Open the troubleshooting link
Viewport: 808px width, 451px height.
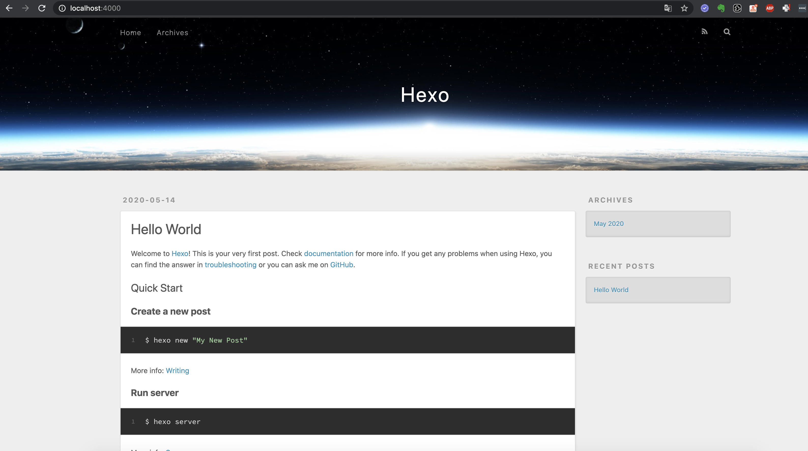[x=230, y=265]
